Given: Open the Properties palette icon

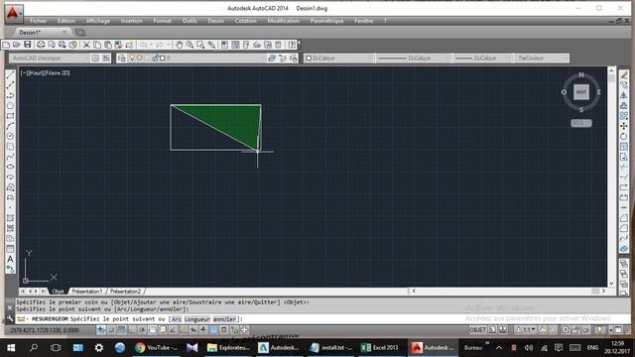Looking at the screenshot, I should [x=224, y=45].
